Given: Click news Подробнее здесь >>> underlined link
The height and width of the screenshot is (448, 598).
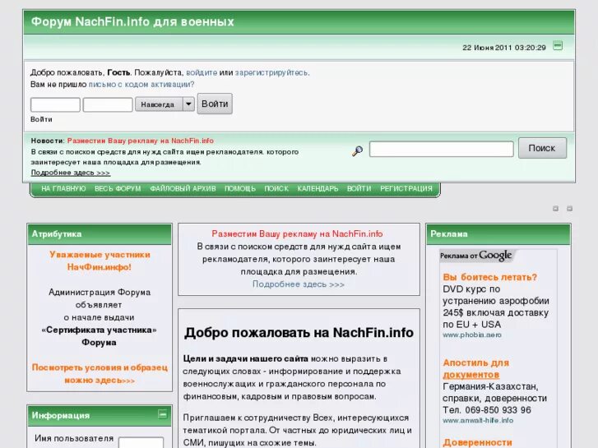Looking at the screenshot, I should [71, 173].
